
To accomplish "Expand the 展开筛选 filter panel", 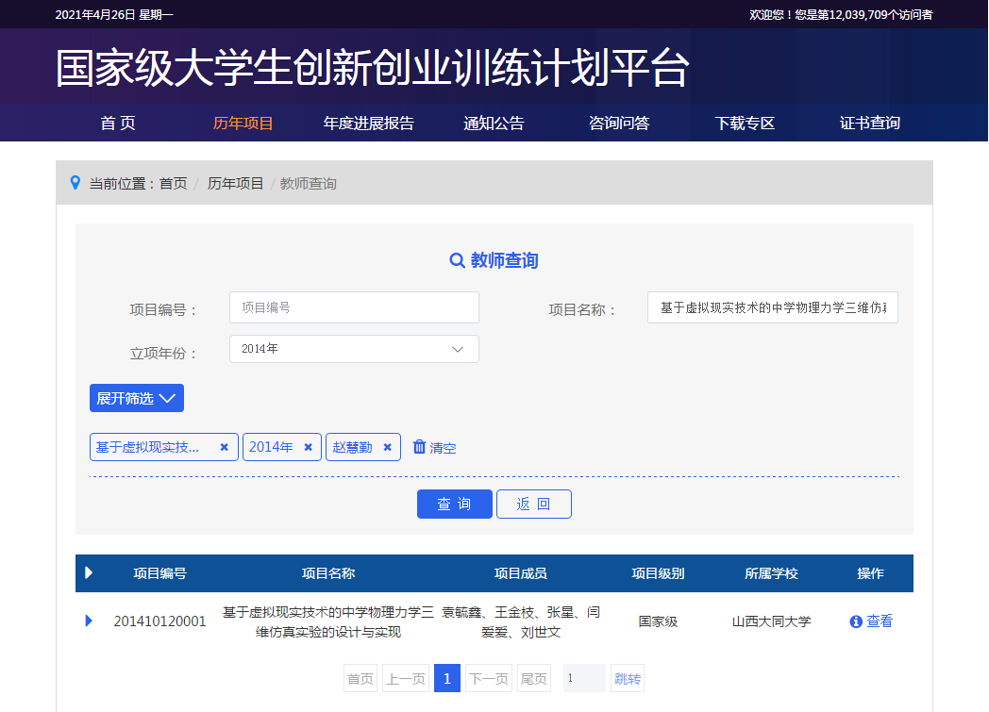I will click(x=137, y=398).
